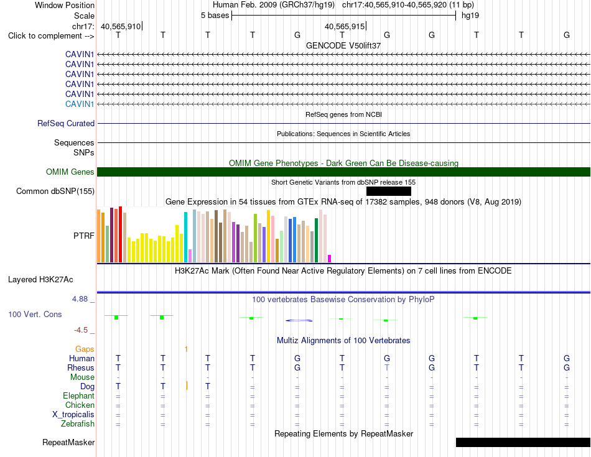Click the 4.88 upper scale value
591x457 pixels.
80,299
